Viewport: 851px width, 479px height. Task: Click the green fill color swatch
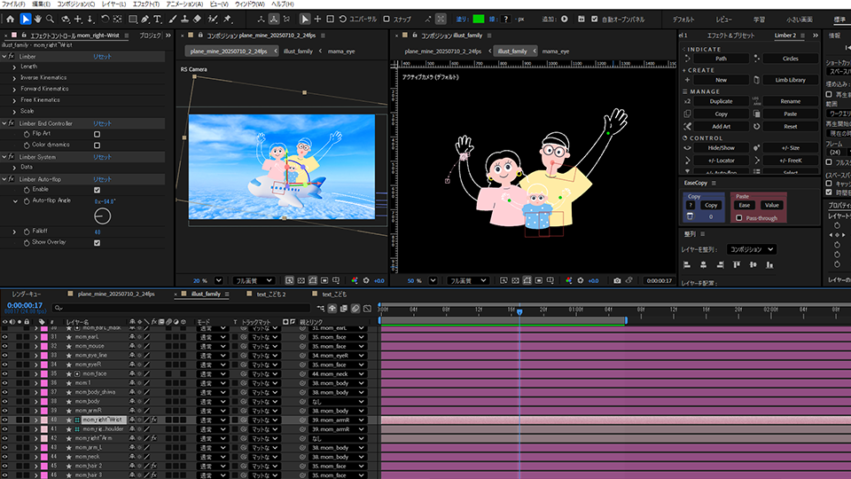coord(478,19)
